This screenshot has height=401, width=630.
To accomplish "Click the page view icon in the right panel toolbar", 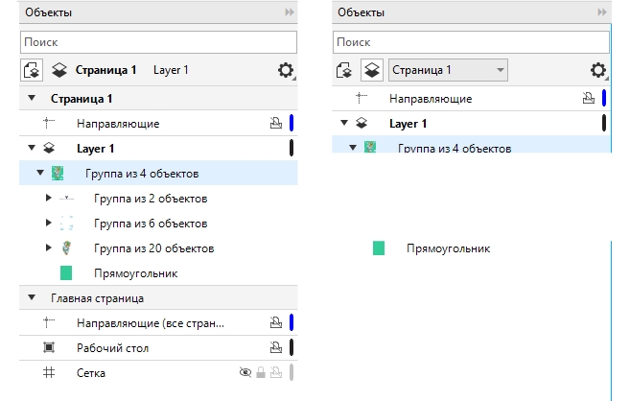I will click(x=344, y=70).
